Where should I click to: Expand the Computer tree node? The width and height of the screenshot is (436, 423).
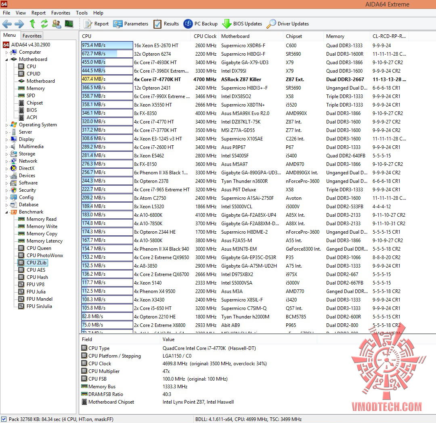(7, 52)
